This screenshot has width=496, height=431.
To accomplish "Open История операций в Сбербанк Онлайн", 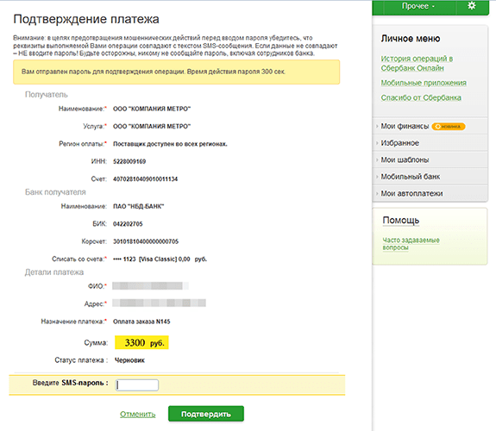I will click(x=417, y=63).
